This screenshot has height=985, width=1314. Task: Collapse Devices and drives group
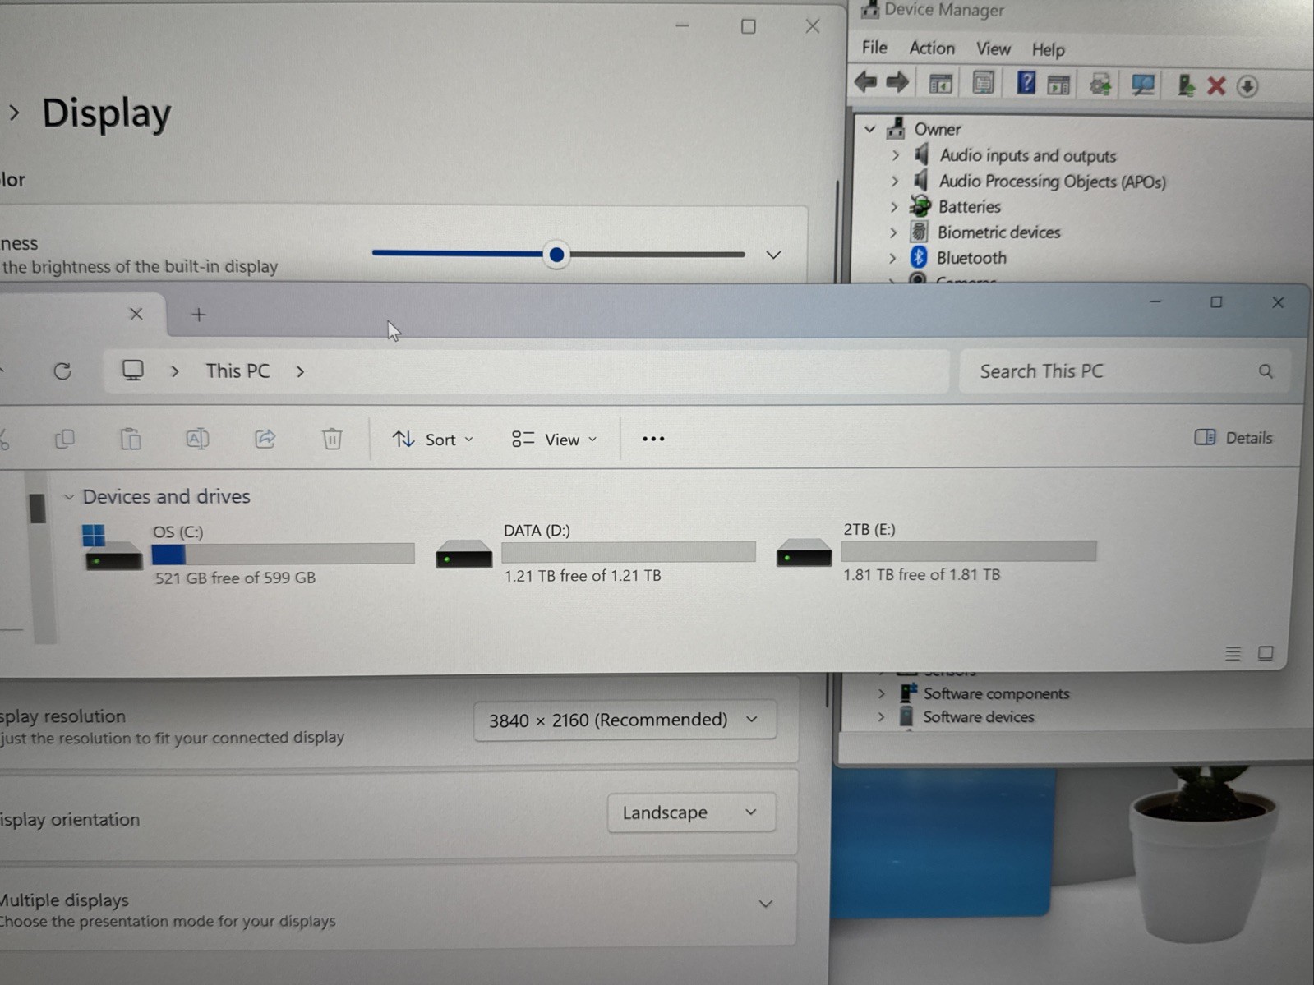69,497
